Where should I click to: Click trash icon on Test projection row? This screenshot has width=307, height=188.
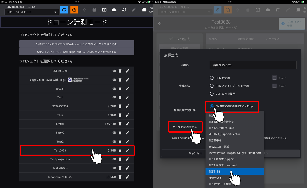click(120, 159)
